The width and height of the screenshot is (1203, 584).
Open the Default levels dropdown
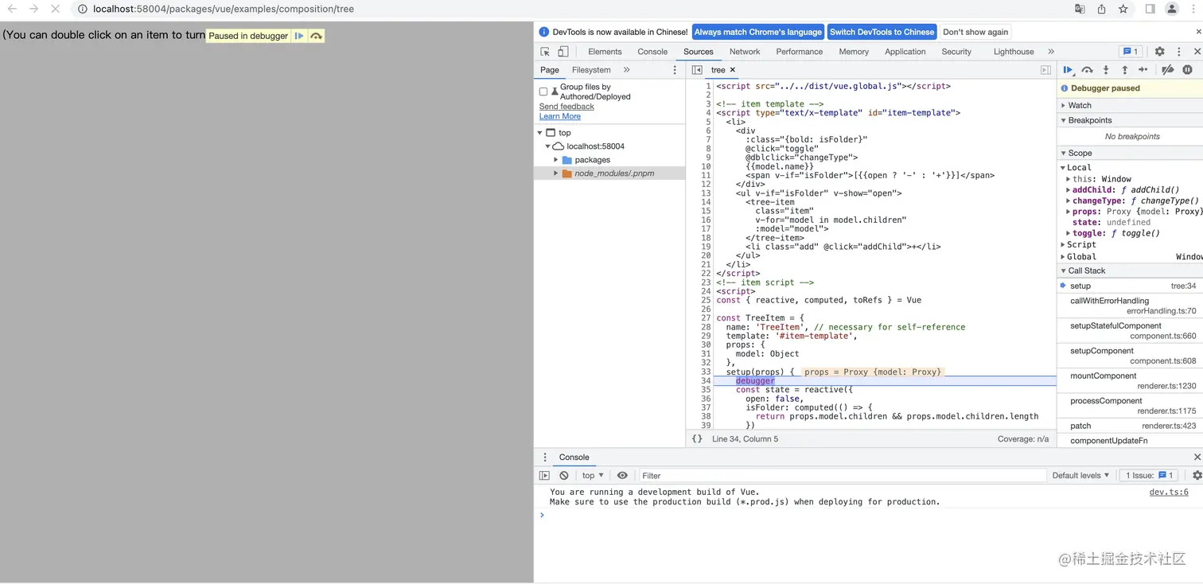(1080, 476)
